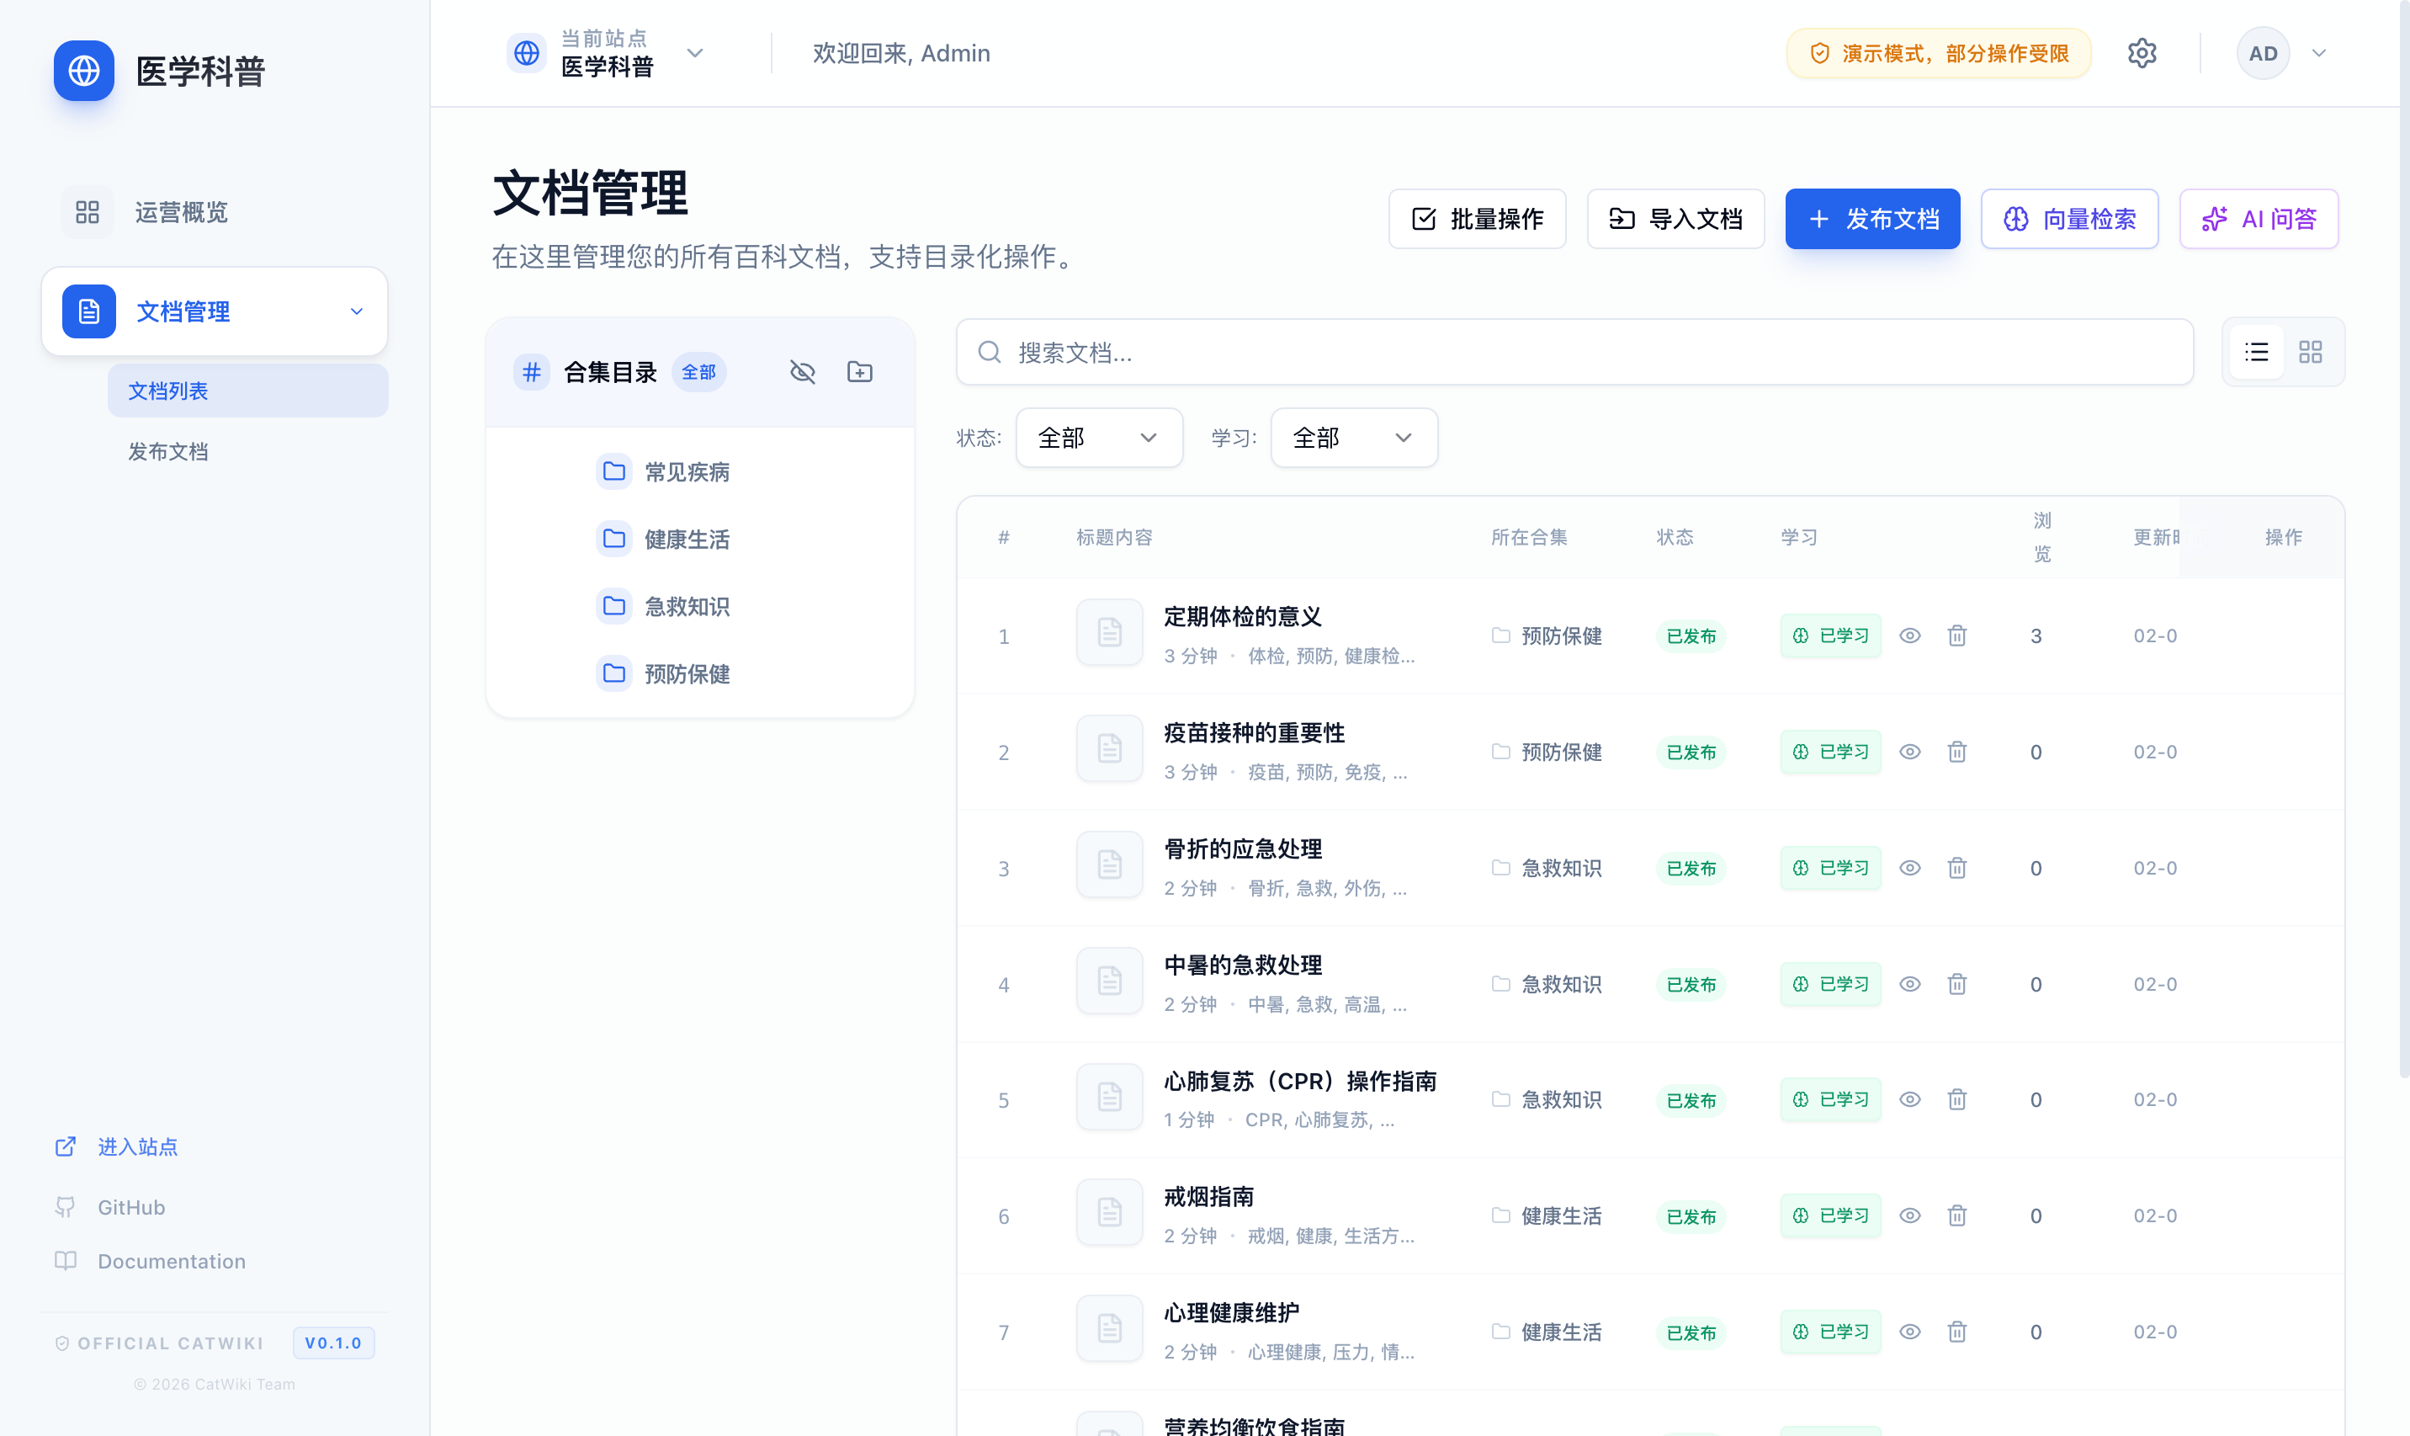Open the Documentation link in sidebar

click(x=150, y=1261)
